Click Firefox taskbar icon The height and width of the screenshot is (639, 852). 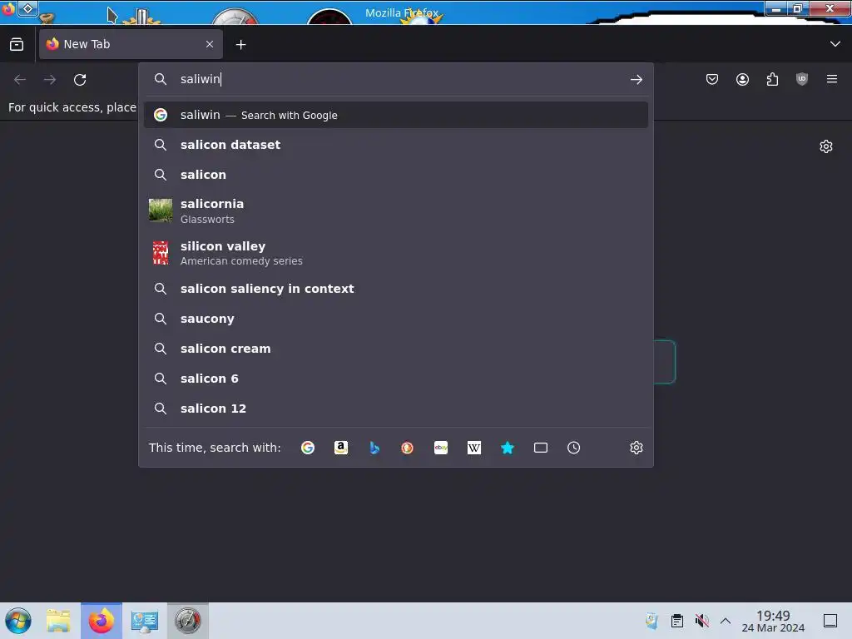101,621
